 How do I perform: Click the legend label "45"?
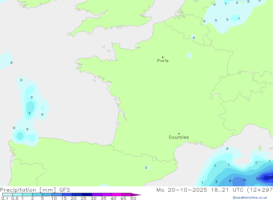(123, 198)
